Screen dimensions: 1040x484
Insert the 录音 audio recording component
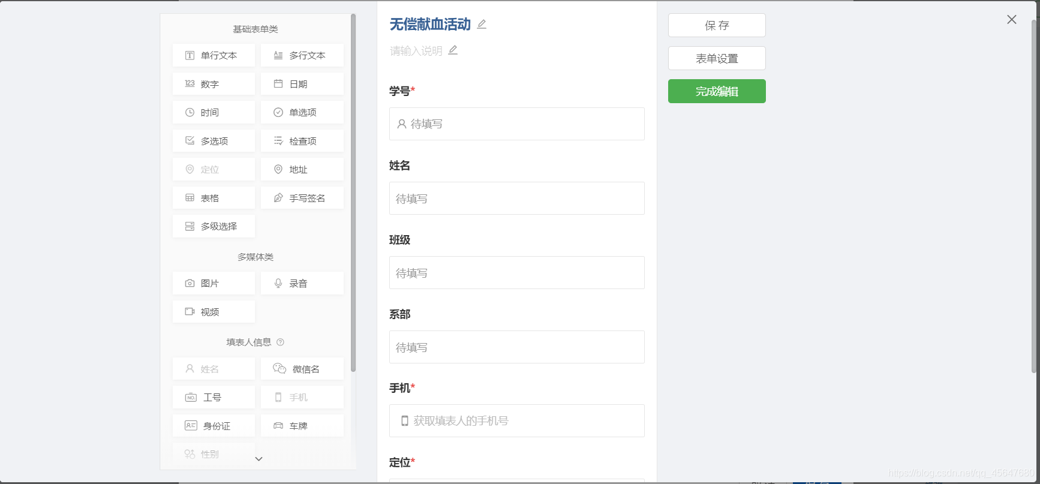[x=302, y=283]
